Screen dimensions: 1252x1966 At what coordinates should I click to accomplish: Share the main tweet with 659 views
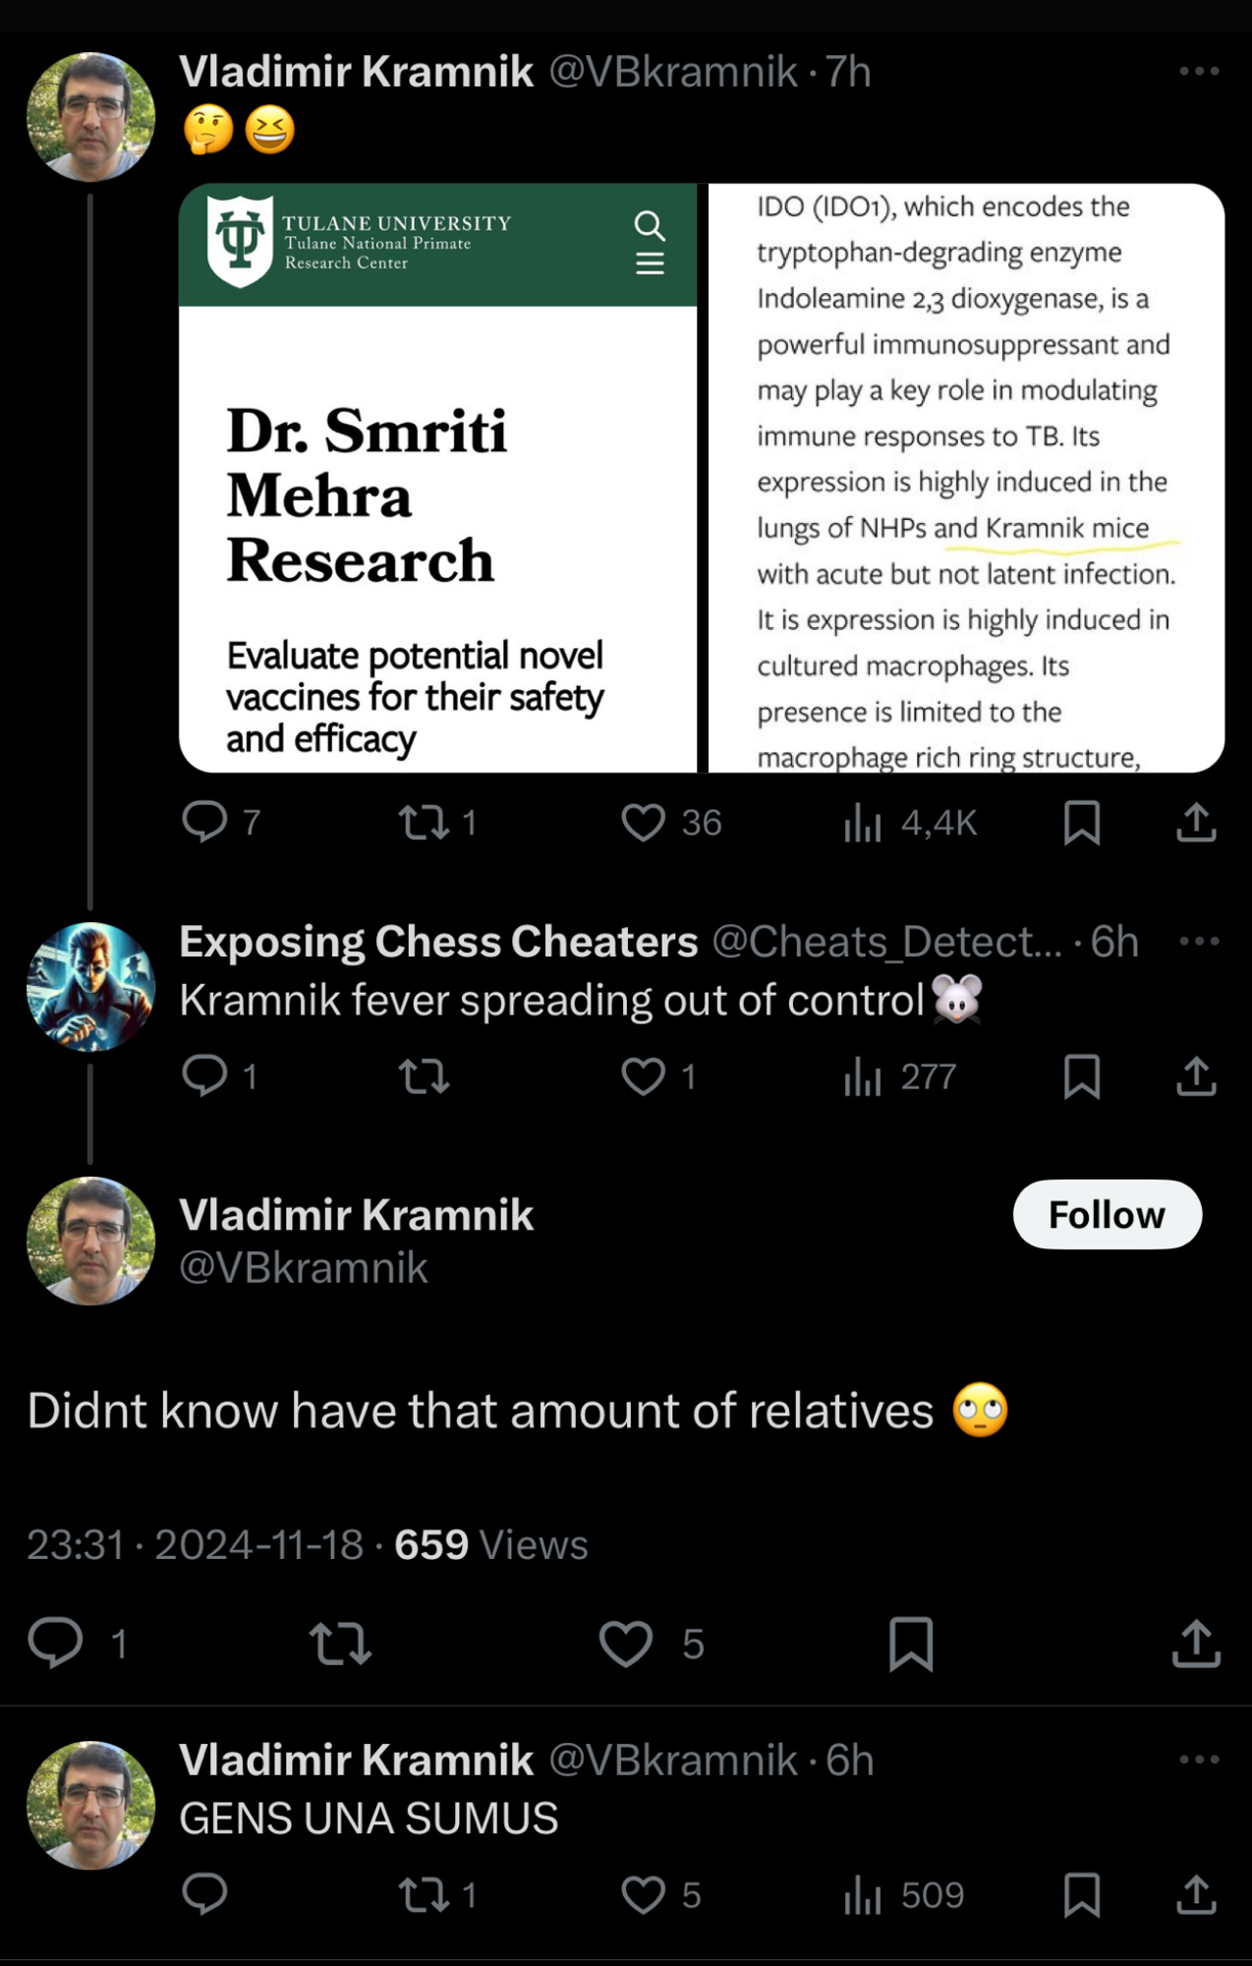coord(1196,1643)
